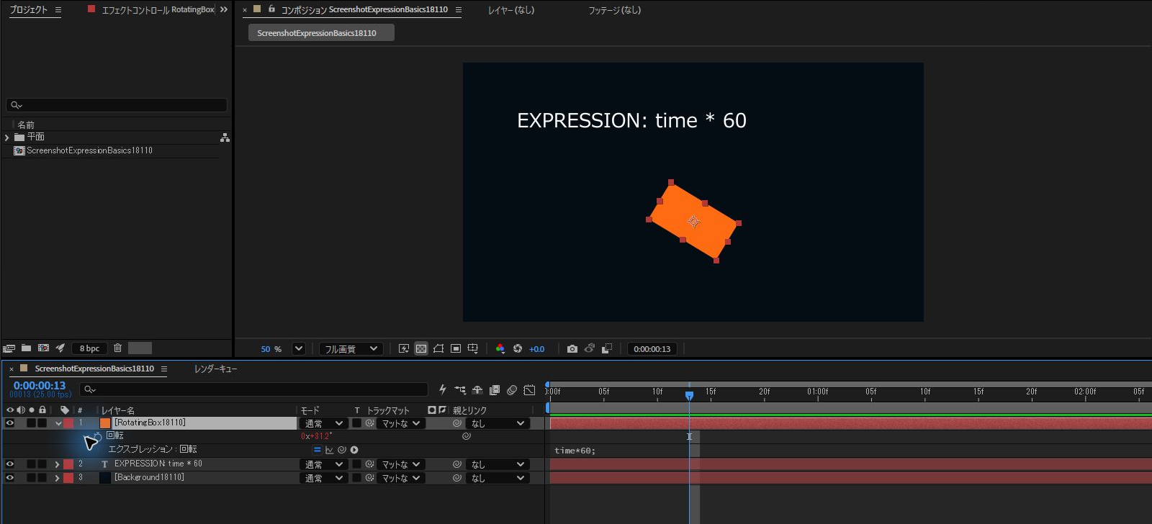
Task: Click the live update lightning icon in timeline
Action: click(443, 390)
